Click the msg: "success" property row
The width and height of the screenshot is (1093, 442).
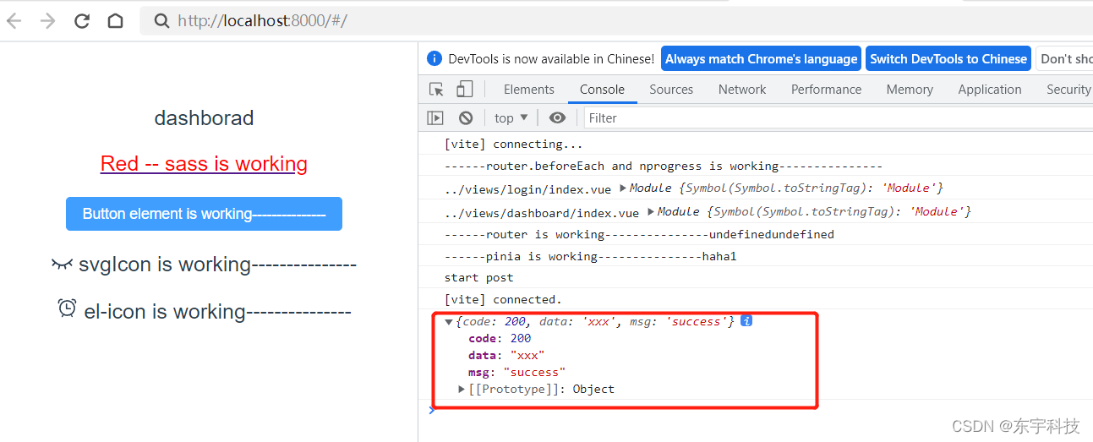[516, 372]
